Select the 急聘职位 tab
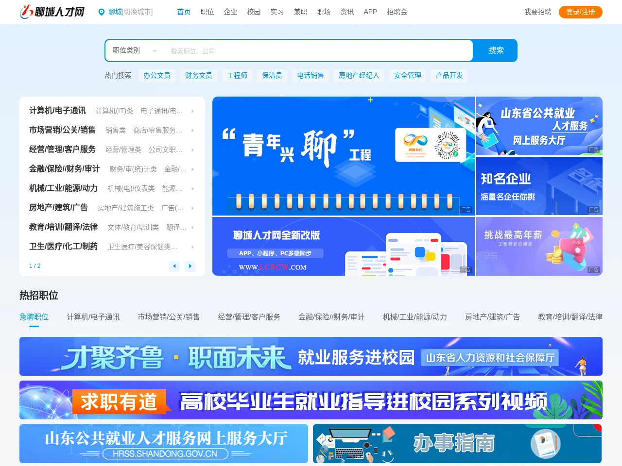 pos(34,317)
